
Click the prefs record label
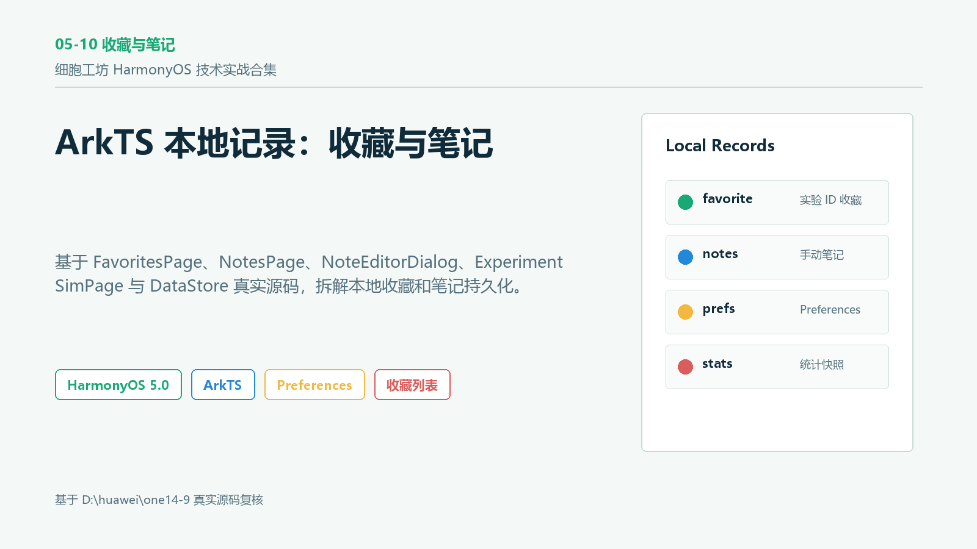tap(719, 309)
